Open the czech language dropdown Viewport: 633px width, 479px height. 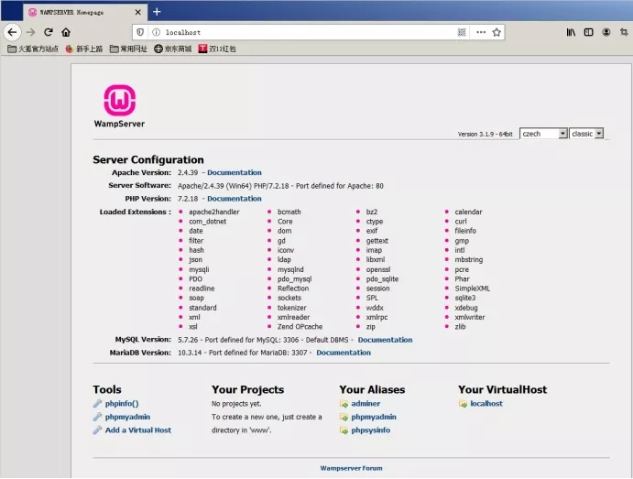pyautogui.click(x=543, y=134)
